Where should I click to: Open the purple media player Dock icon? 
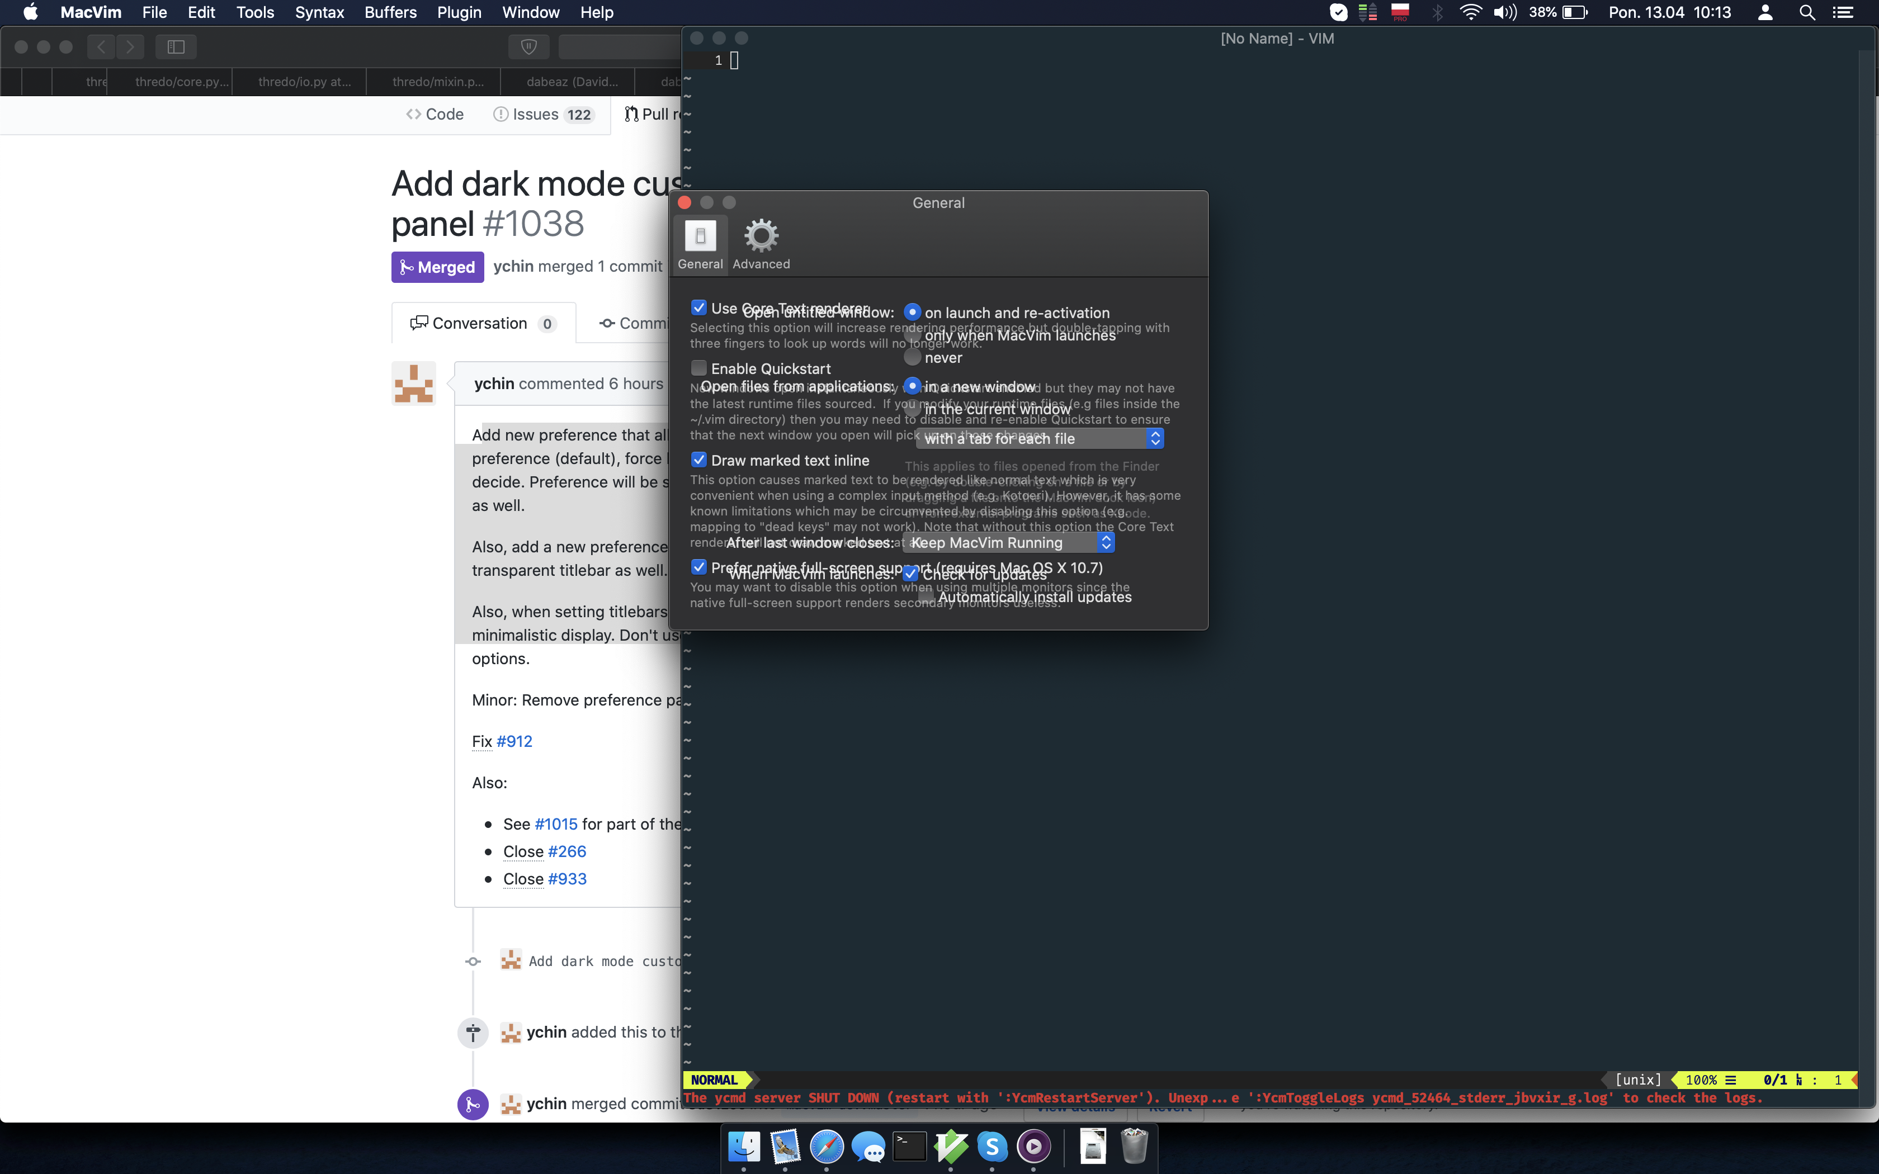pos(1033,1145)
